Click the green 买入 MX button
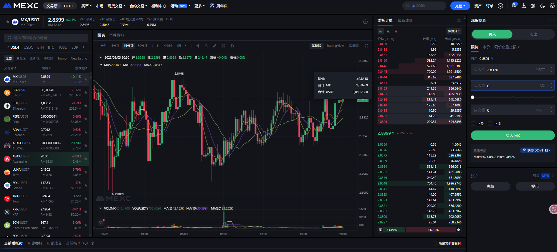The height and width of the screenshot is (252, 557). [513, 136]
